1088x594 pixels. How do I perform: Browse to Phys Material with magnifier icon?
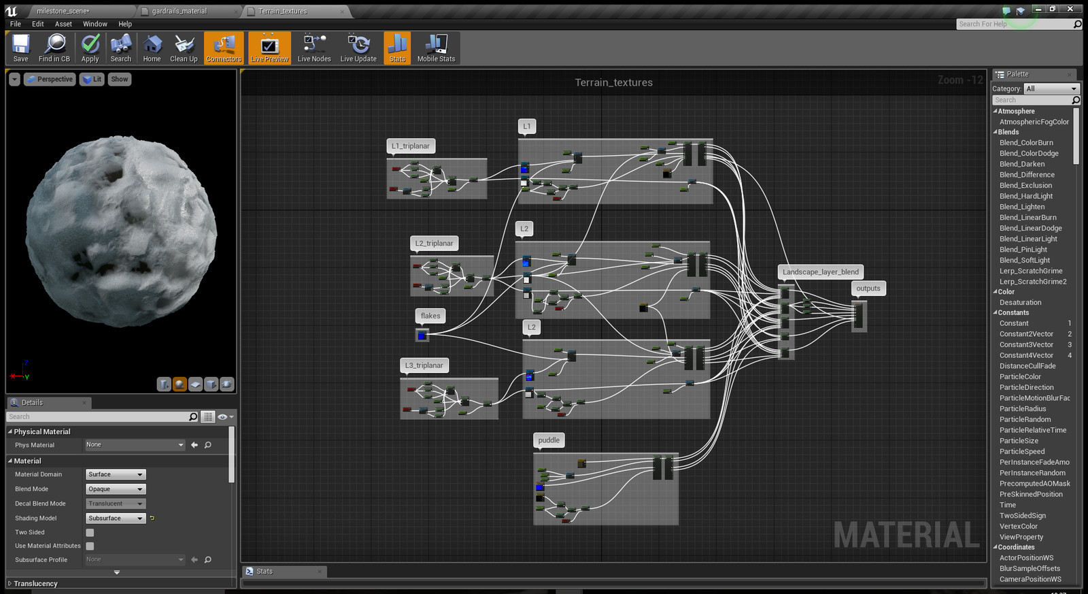tap(208, 445)
